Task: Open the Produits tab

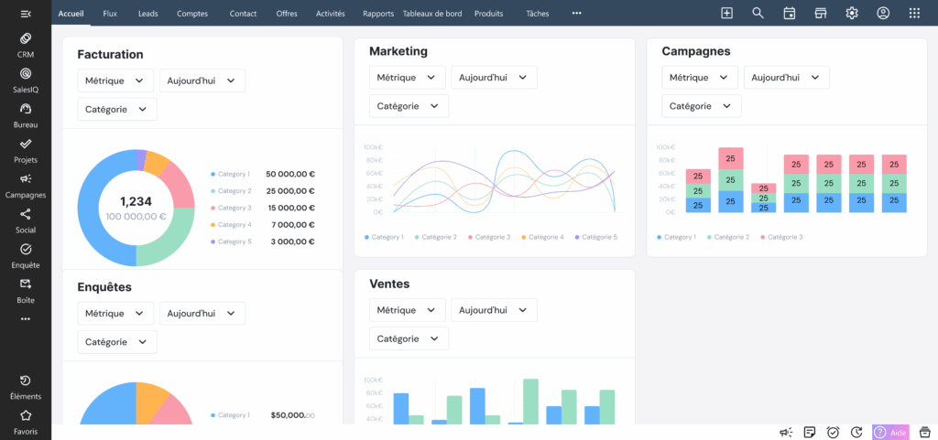Action: (x=489, y=13)
